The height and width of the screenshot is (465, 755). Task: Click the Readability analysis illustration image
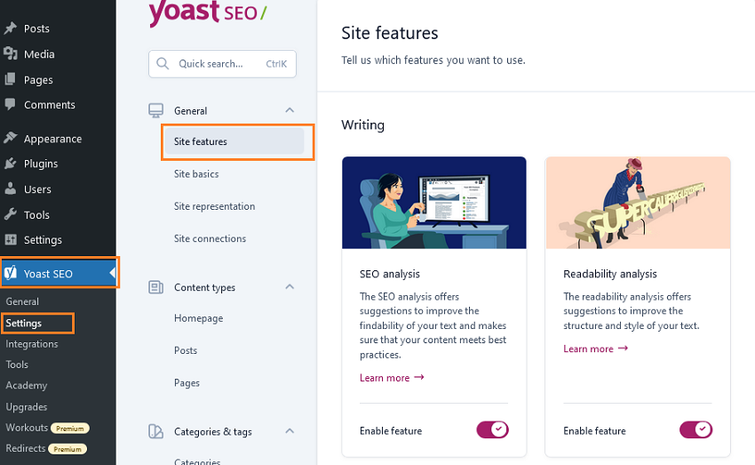tap(638, 203)
